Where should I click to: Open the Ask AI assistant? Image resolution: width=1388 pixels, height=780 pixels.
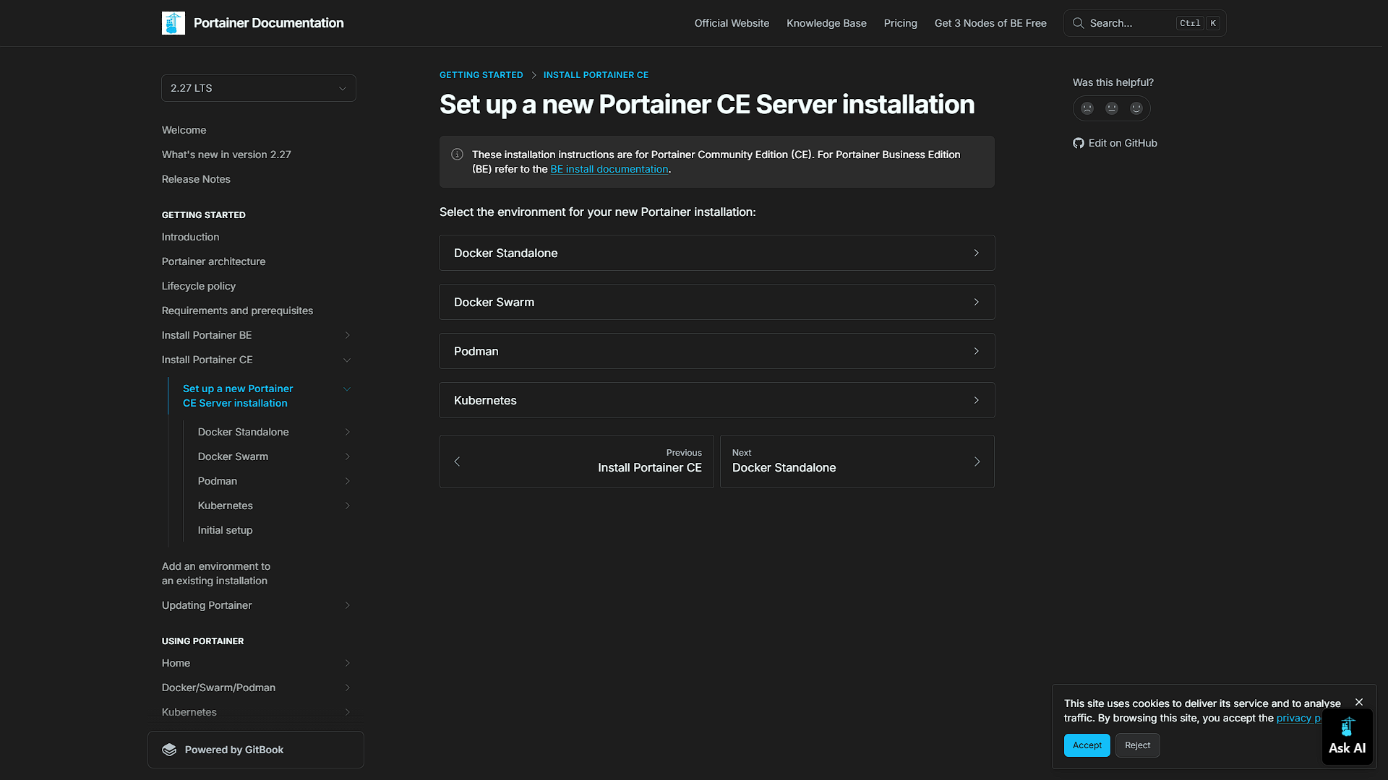(1348, 736)
